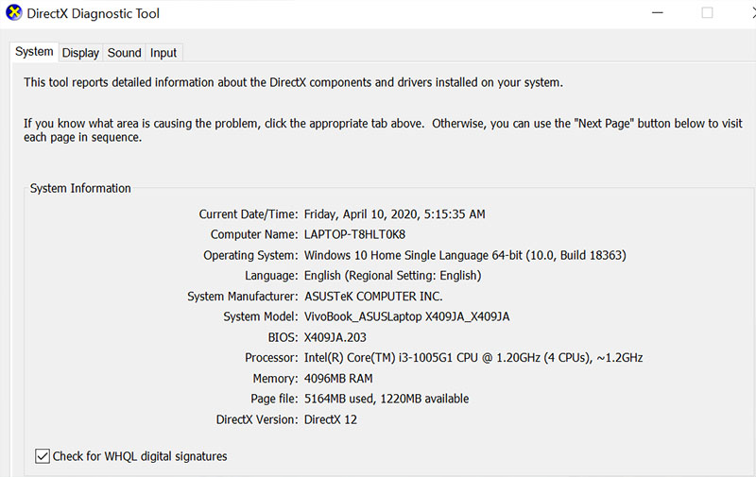Select the Input tab

tap(163, 53)
